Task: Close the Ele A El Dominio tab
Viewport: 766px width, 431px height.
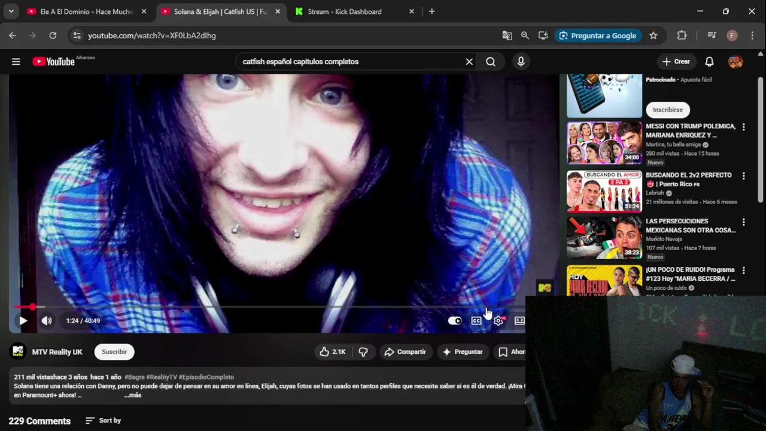Action: click(144, 11)
